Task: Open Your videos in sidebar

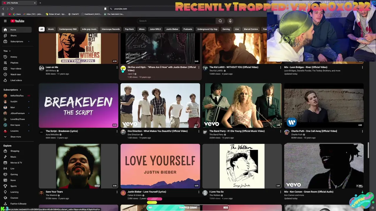Action: [x=16, y=69]
